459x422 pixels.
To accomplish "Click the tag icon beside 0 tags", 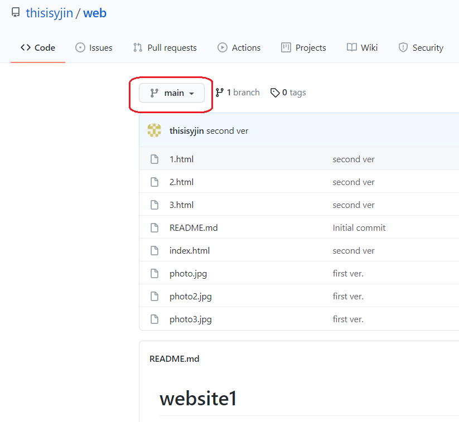I will (275, 93).
